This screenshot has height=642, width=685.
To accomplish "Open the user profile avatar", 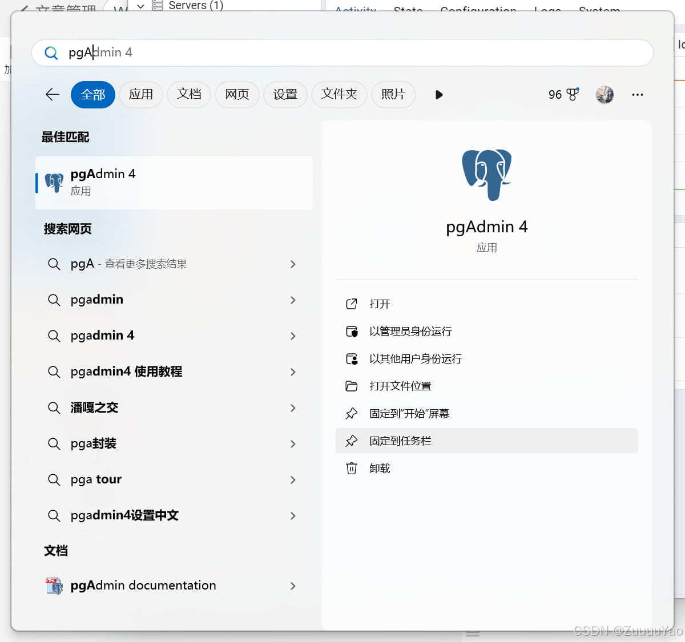I will click(605, 95).
